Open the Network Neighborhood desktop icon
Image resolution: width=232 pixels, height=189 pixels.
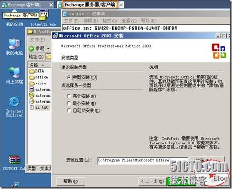click(14, 75)
